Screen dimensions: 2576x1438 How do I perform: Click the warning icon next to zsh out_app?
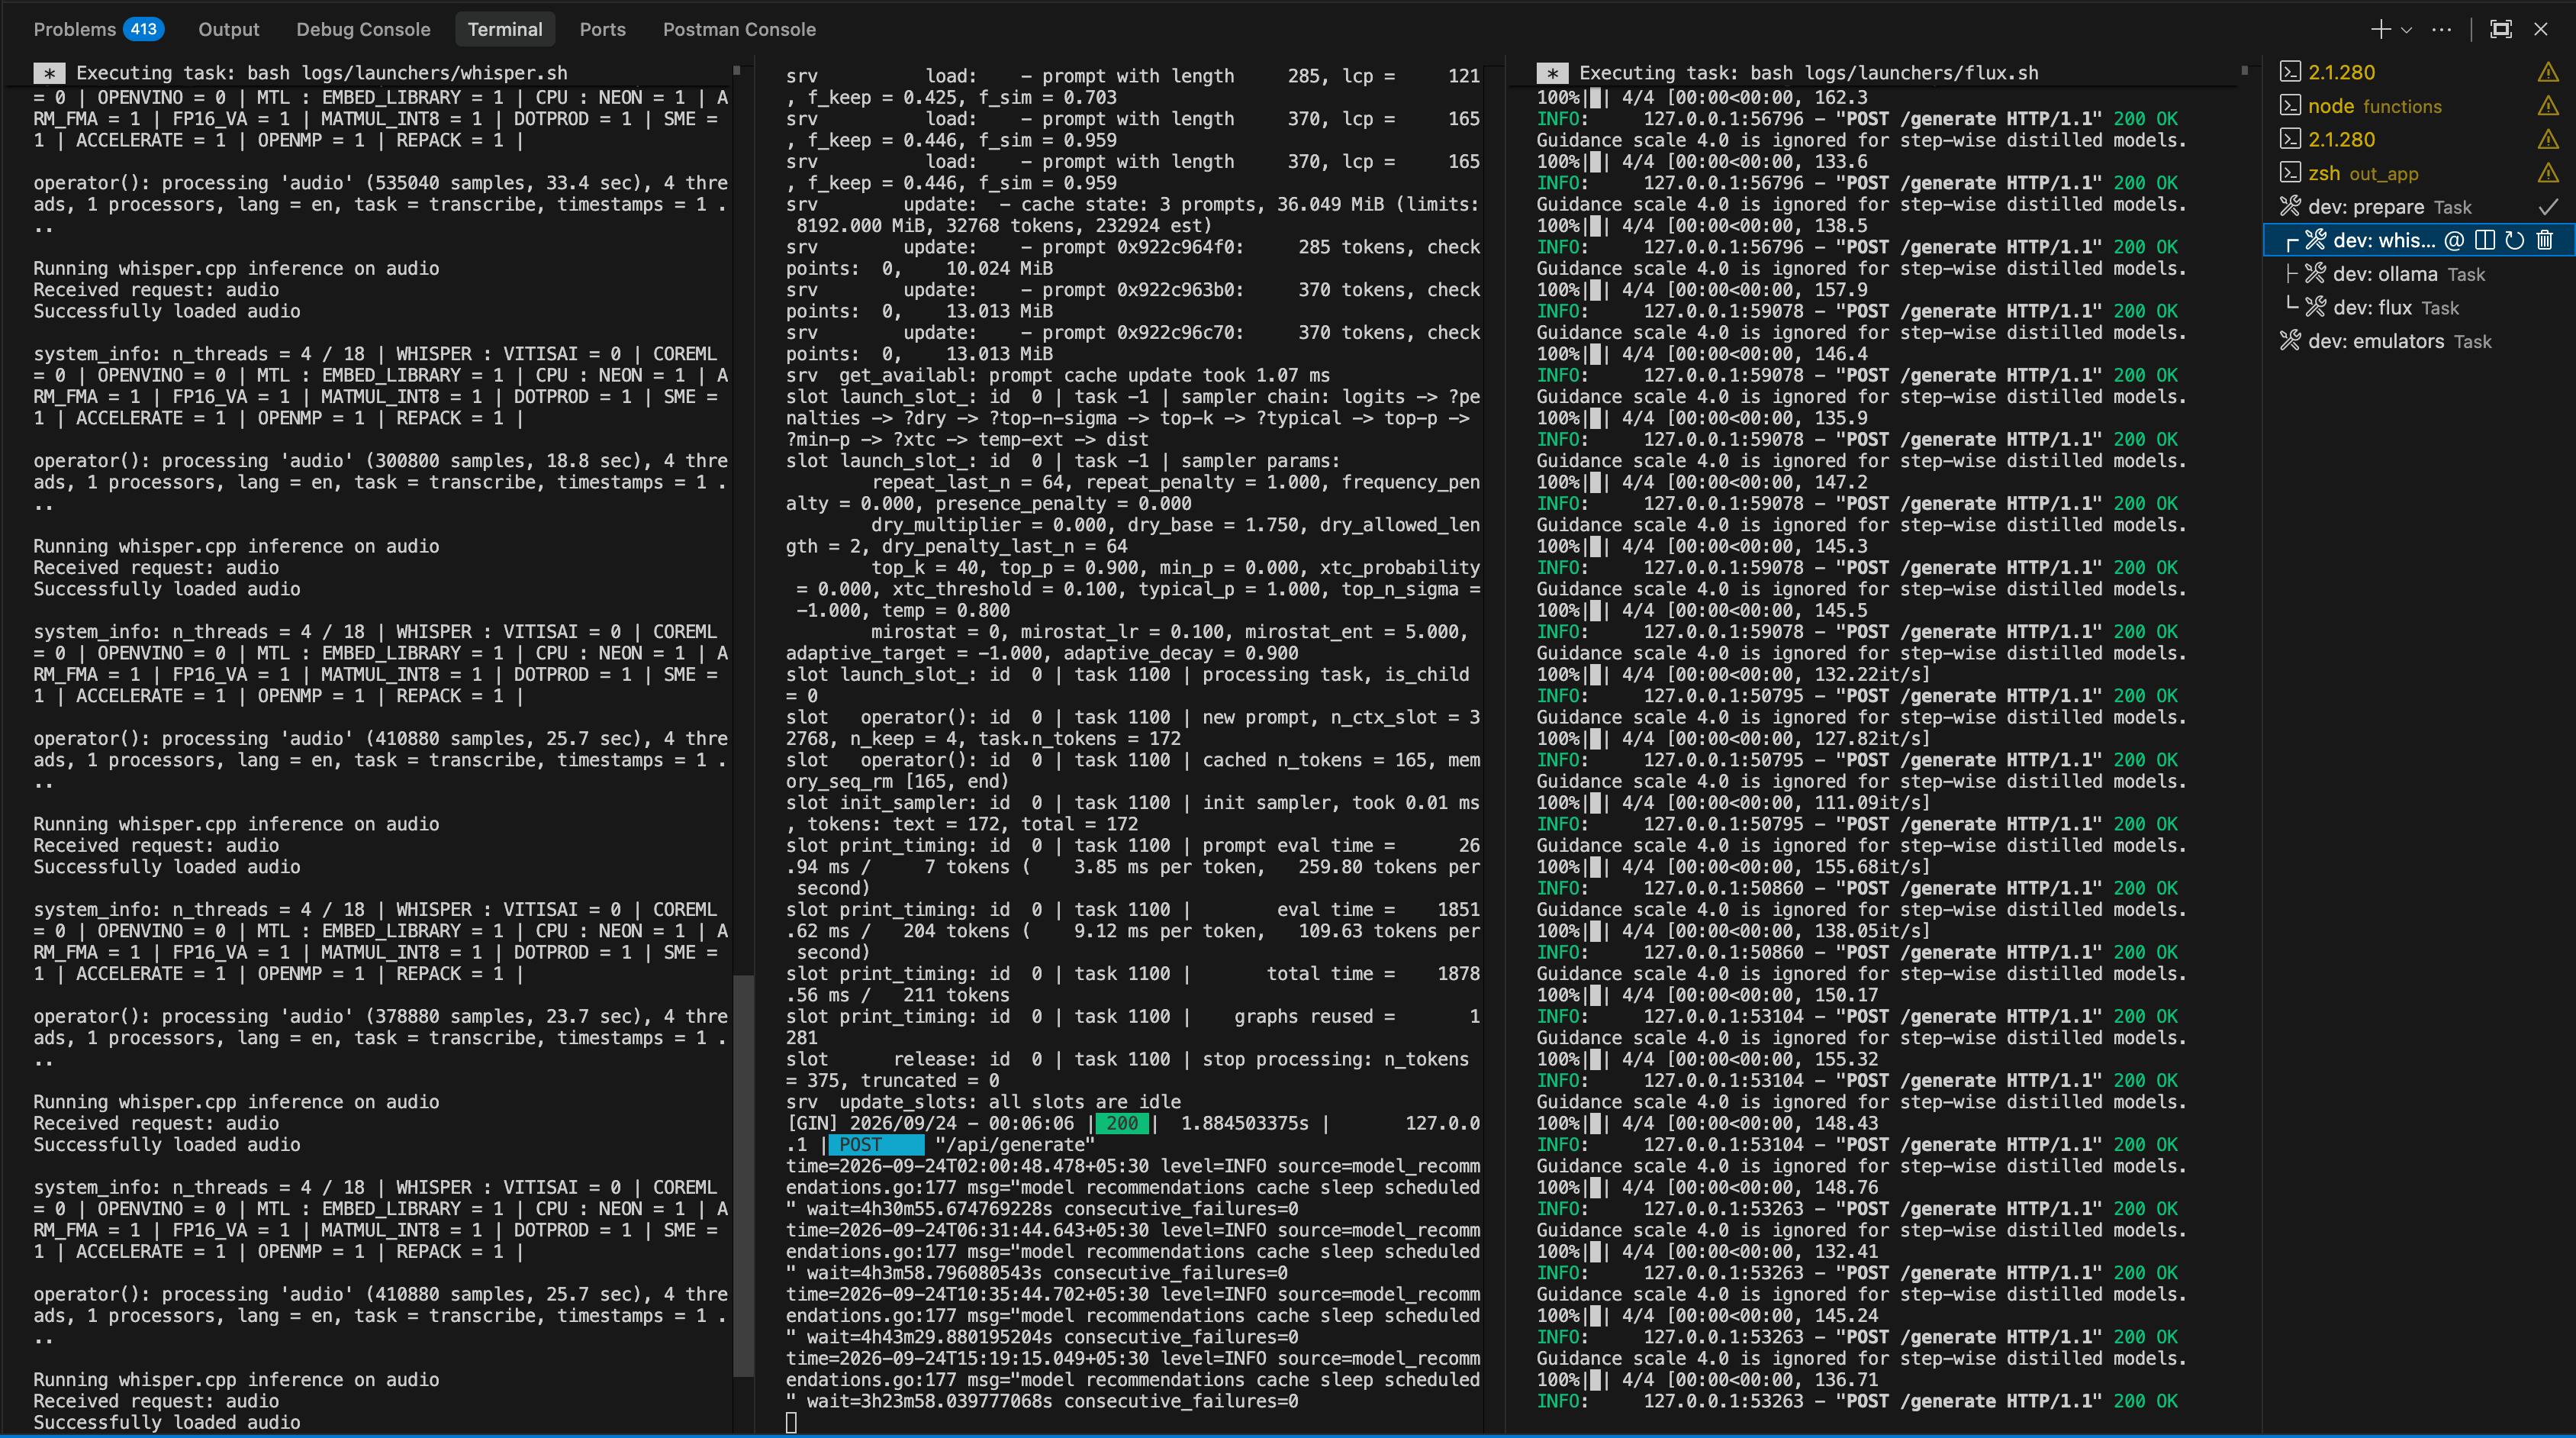click(2548, 173)
